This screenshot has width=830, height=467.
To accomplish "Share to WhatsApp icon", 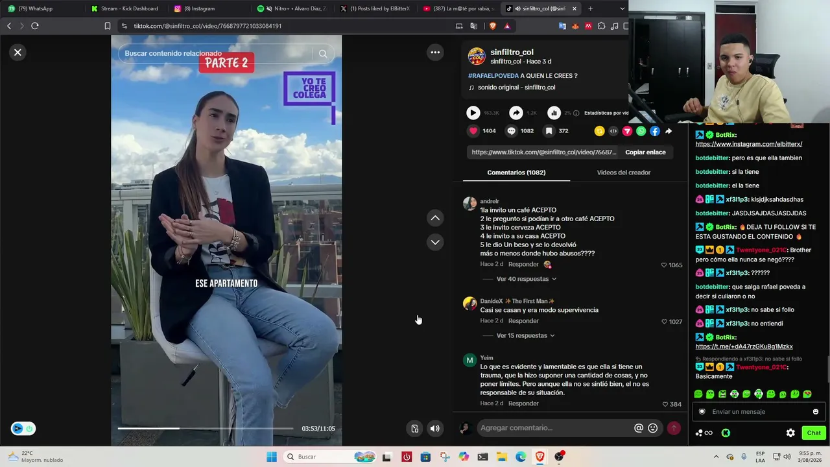I will pyautogui.click(x=641, y=131).
